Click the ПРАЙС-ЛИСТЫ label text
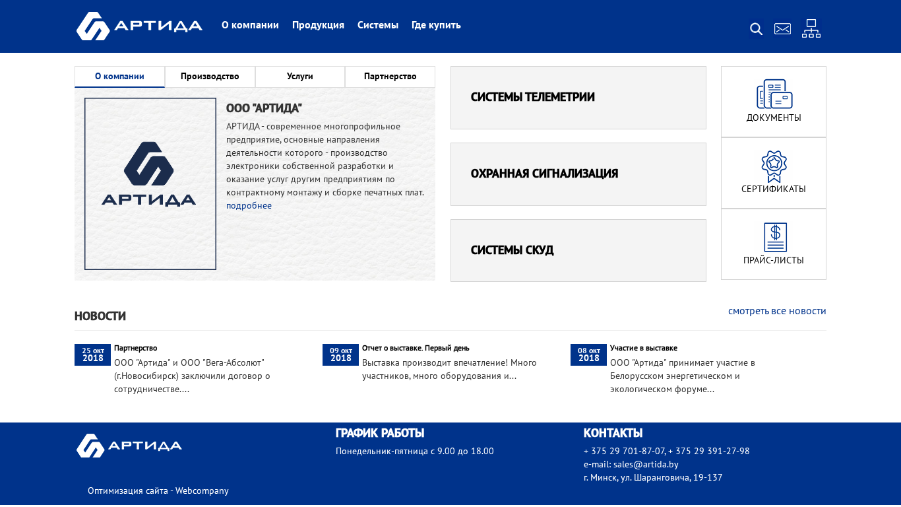901x507 pixels. [774, 261]
